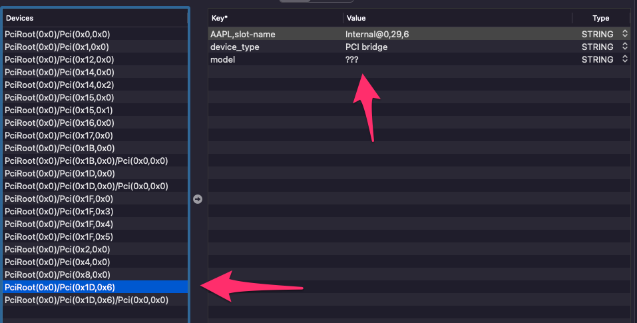Screen dimensions: 637x323
Task: Click the circular arrow icon between panels
Action: click(198, 199)
